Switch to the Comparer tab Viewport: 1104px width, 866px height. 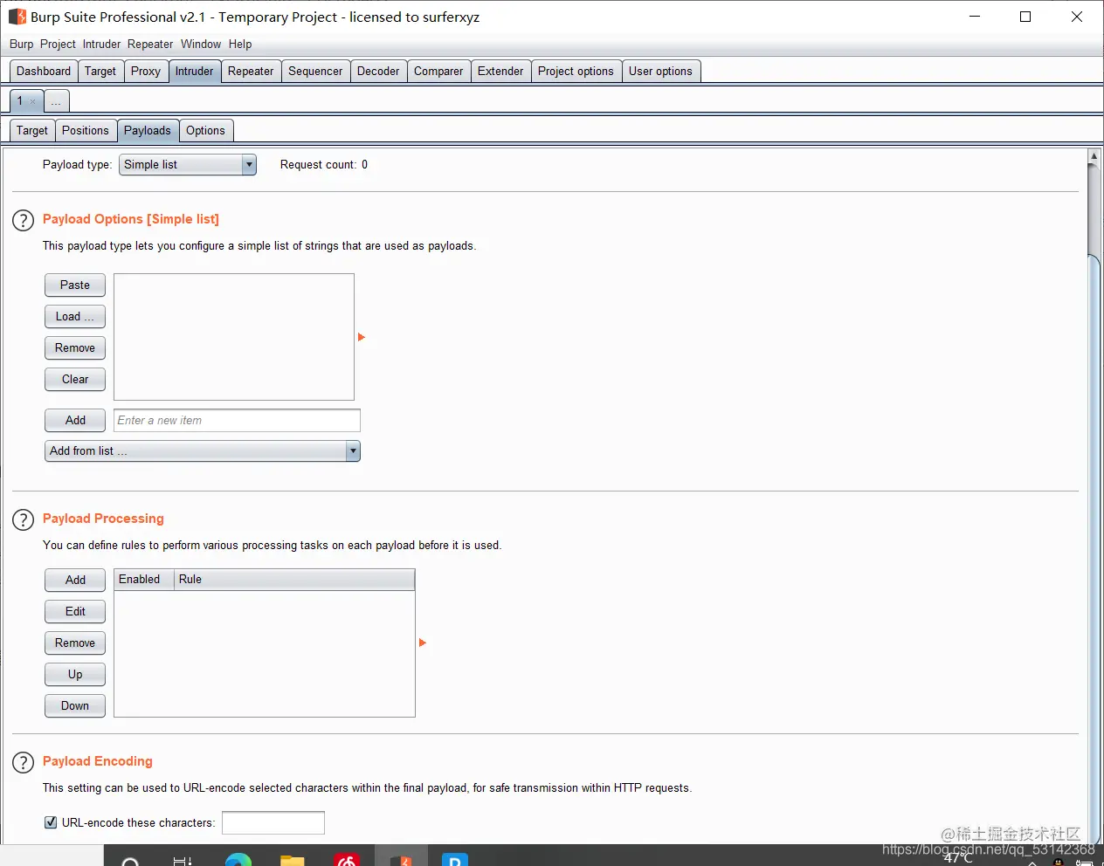coord(438,72)
